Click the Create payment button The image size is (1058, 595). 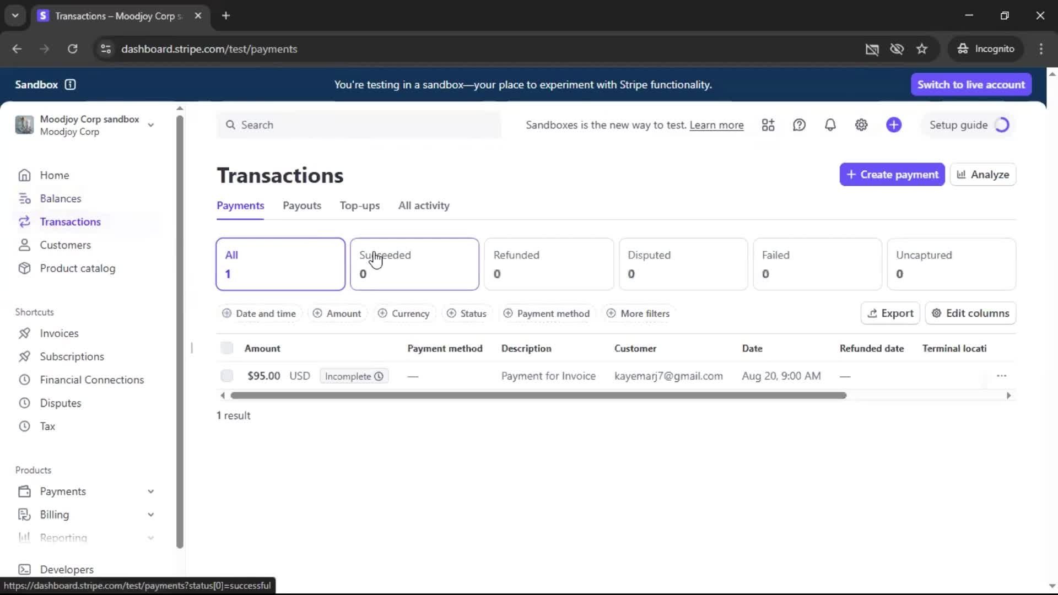click(x=892, y=175)
